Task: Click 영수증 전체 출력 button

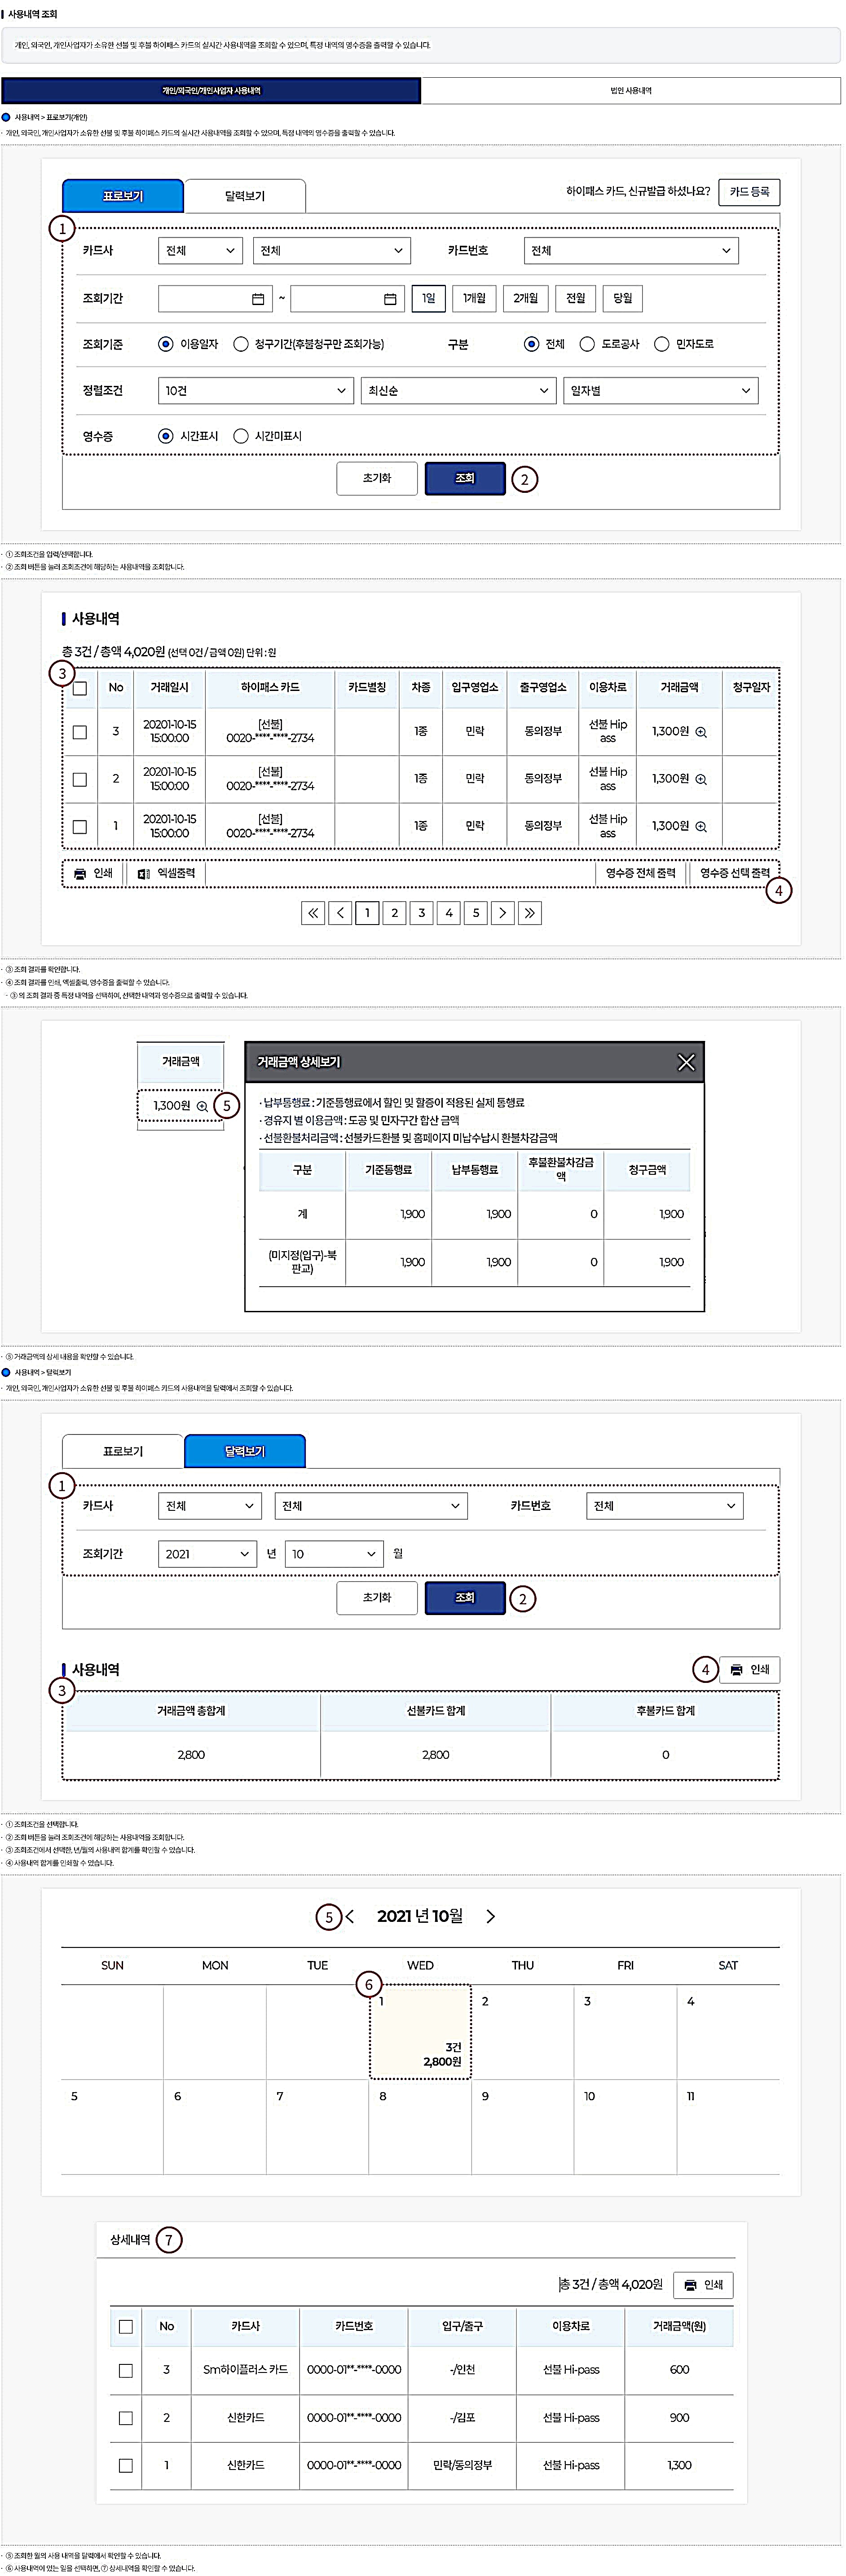Action: click(x=641, y=873)
